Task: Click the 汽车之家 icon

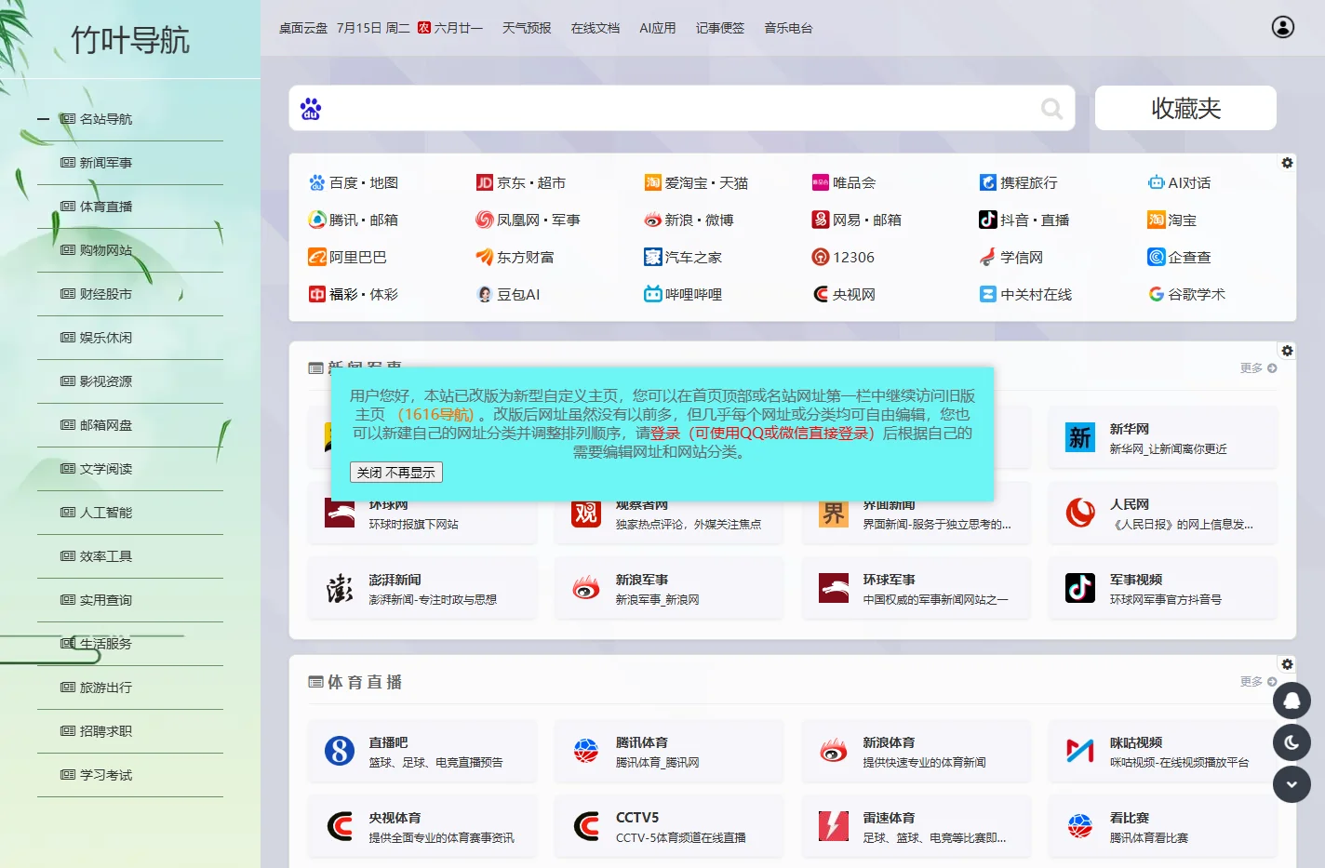Action: point(653,257)
